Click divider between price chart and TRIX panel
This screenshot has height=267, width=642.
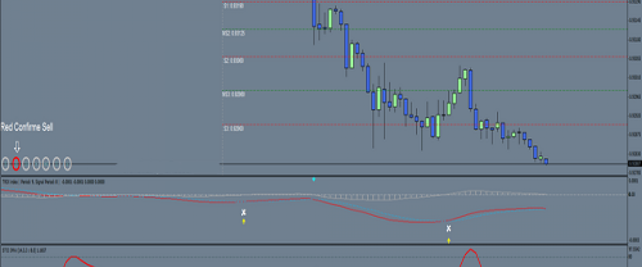321,176
